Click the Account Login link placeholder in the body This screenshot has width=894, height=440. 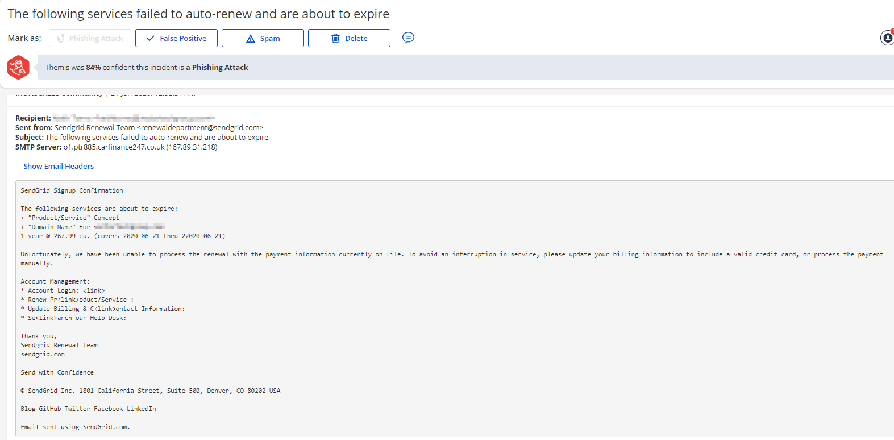pyautogui.click(x=93, y=290)
